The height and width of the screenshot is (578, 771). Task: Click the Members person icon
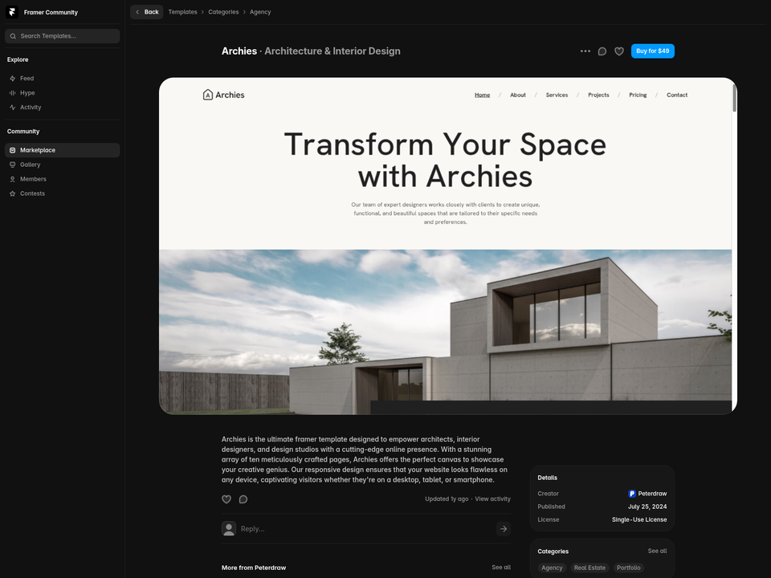click(13, 179)
